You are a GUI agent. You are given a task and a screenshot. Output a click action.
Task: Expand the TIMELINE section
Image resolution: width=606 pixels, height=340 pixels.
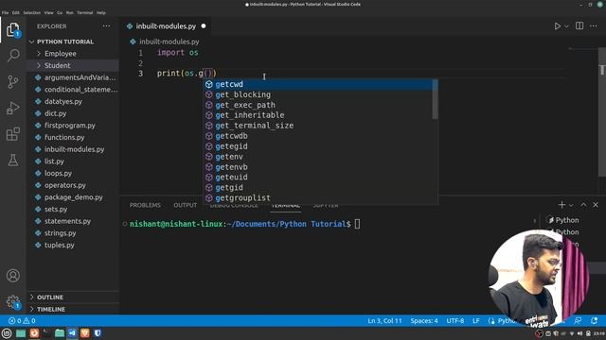[73, 309]
